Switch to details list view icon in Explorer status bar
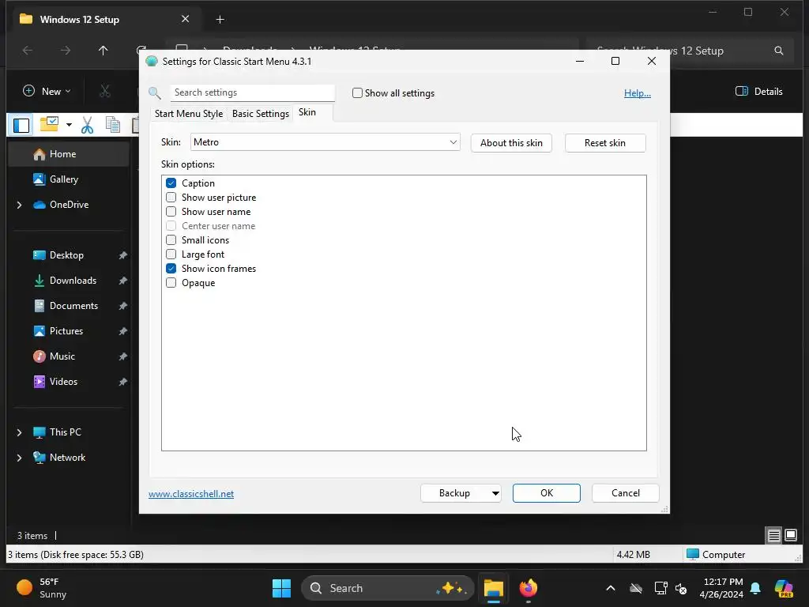This screenshot has width=809, height=607. 773,536
